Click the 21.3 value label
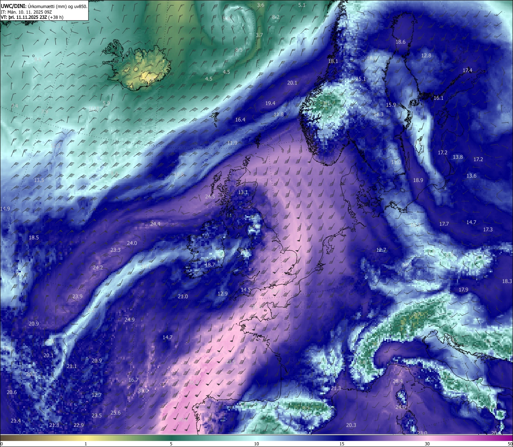This screenshot has height=447, width=513. click(x=336, y=388)
